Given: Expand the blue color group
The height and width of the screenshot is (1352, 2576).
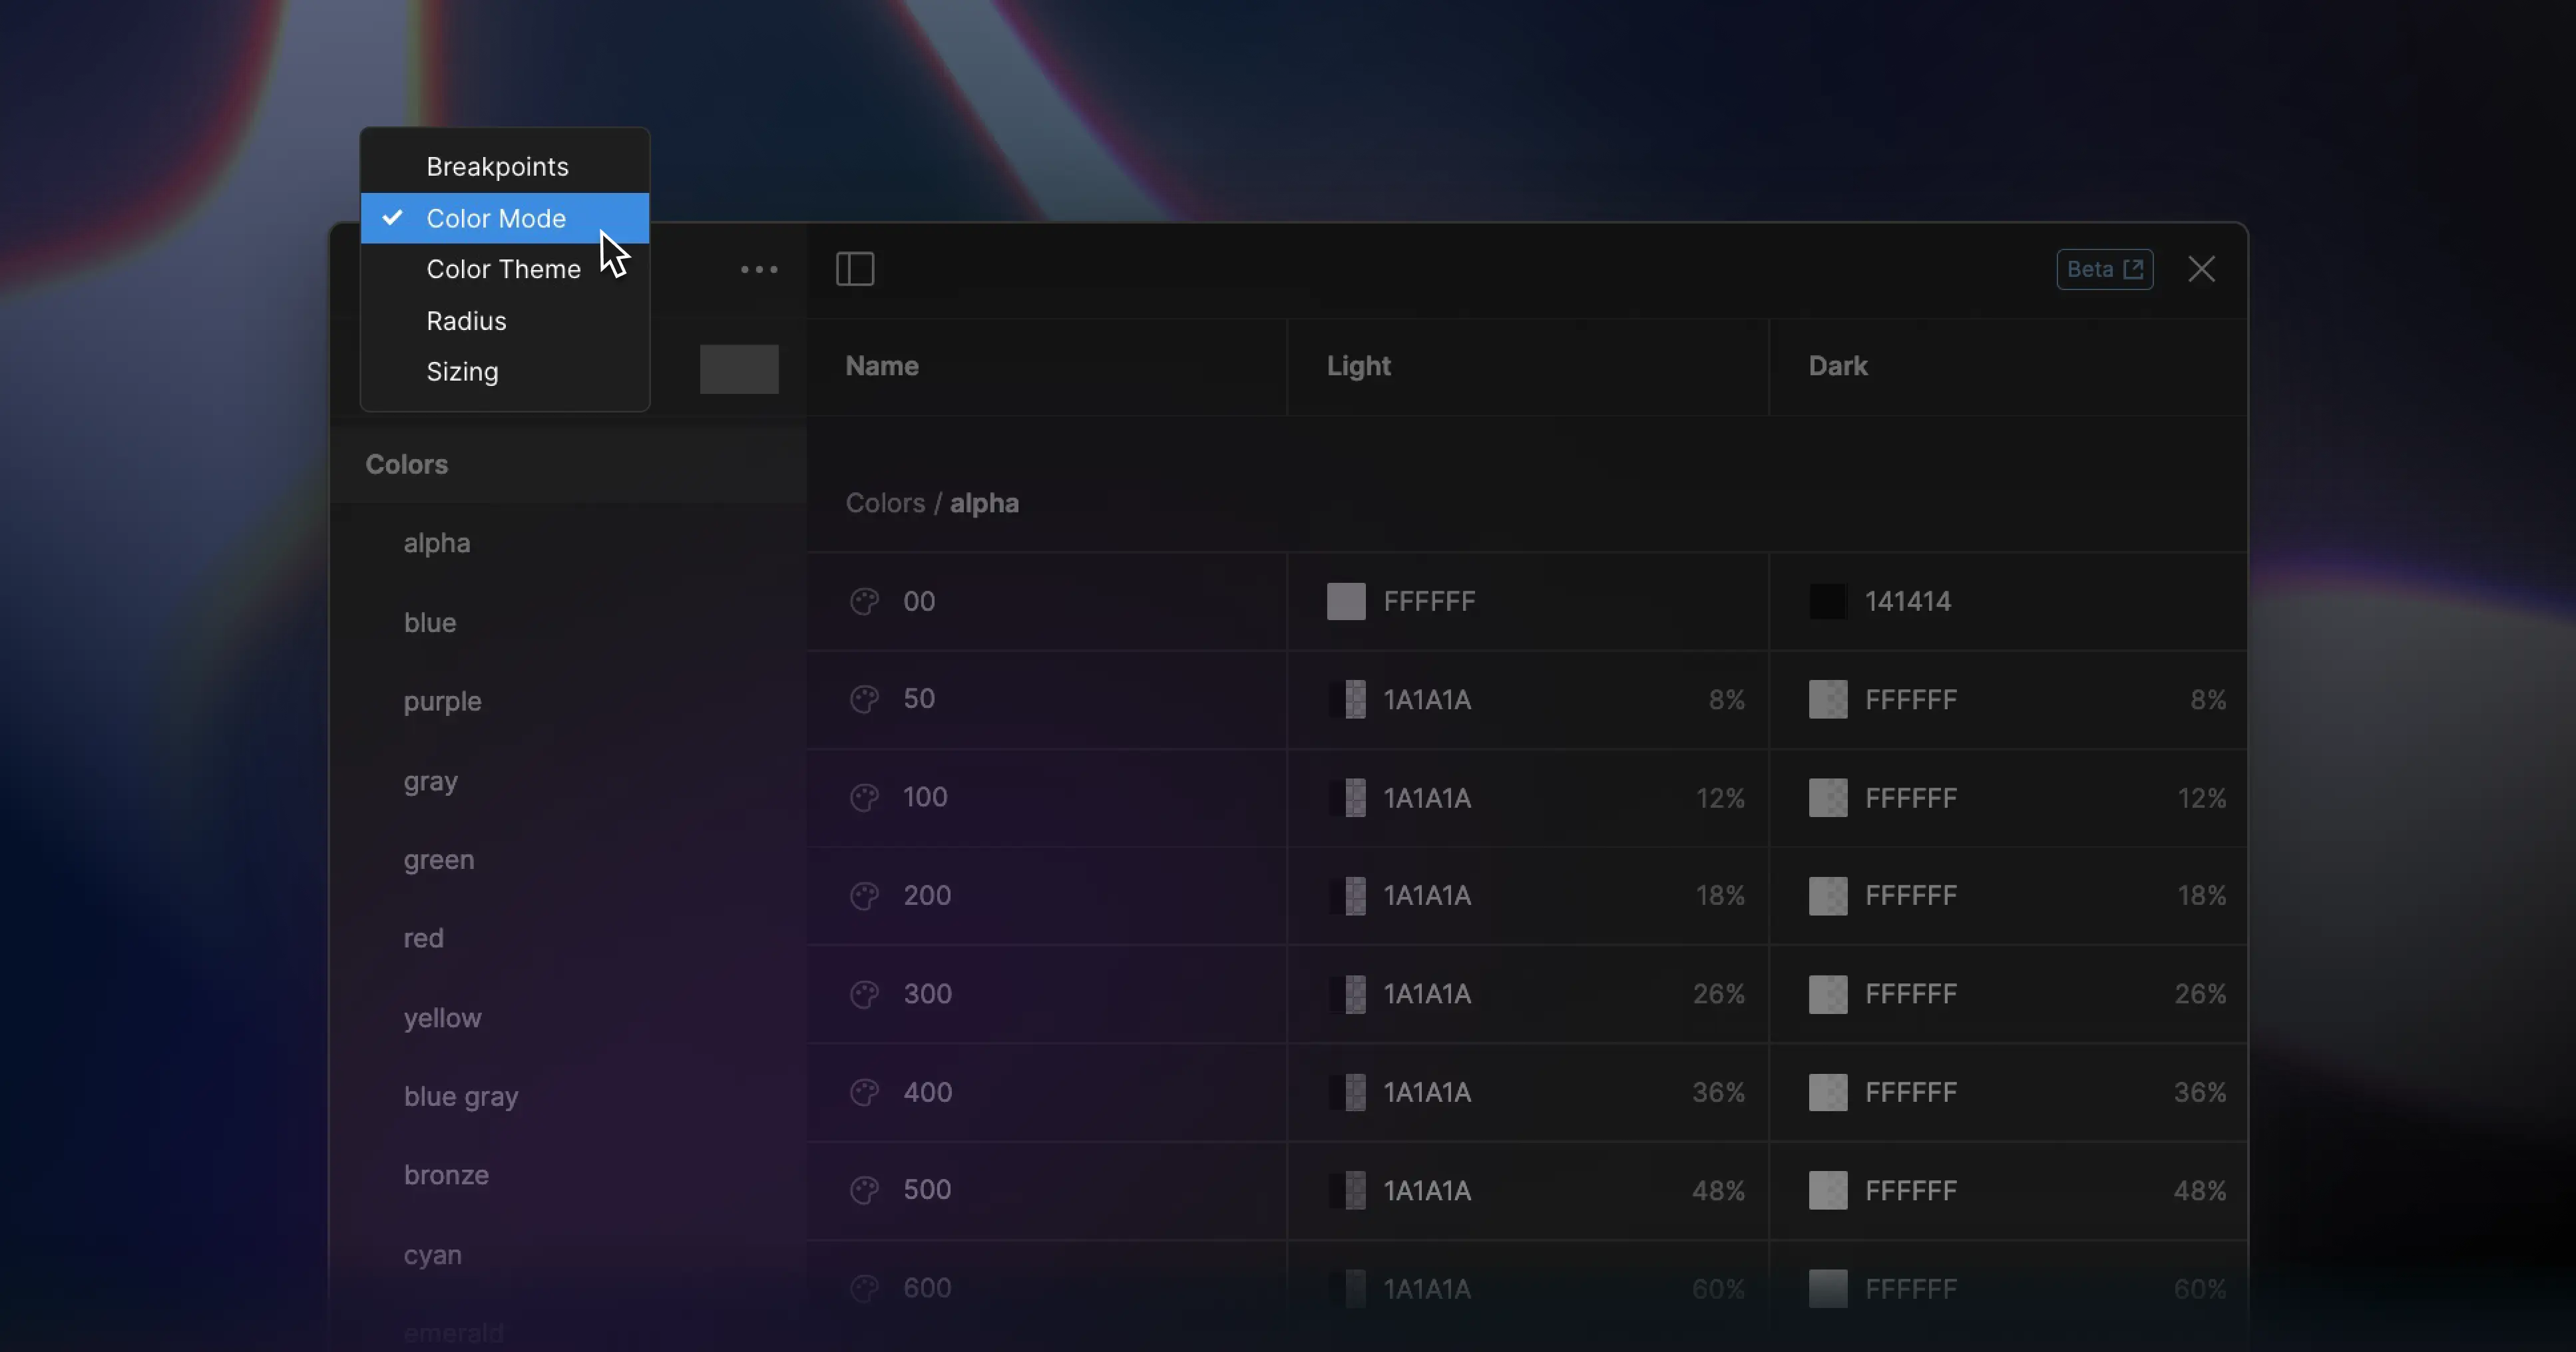Looking at the screenshot, I should [429, 621].
